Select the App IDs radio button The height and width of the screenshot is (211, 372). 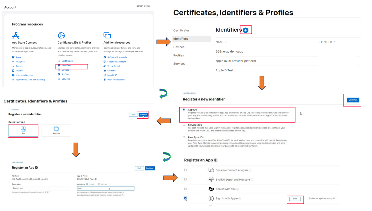(183, 109)
